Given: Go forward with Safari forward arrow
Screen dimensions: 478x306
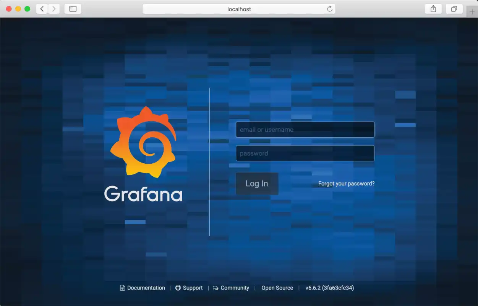Looking at the screenshot, I should [54, 9].
